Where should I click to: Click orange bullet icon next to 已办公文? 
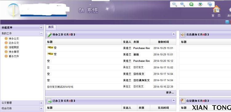[6, 43]
